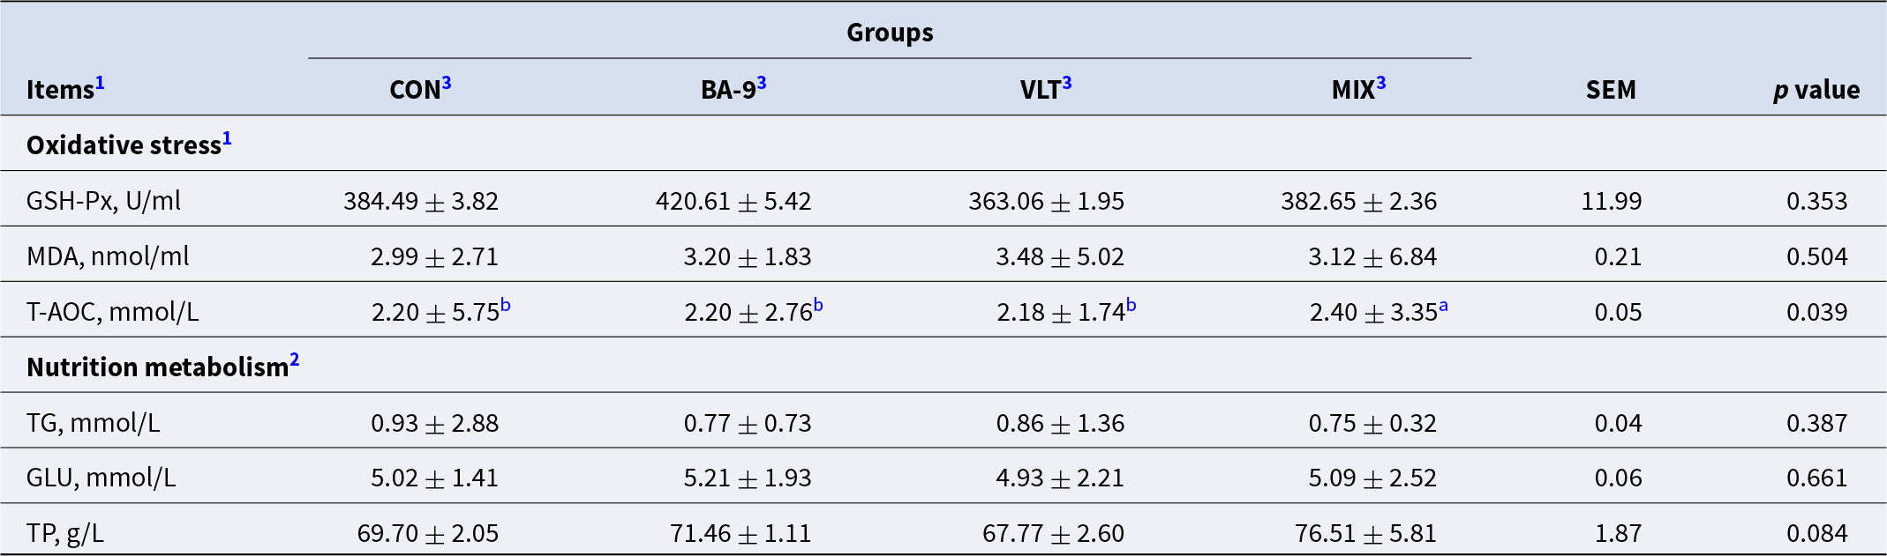
Task: Select the GSH-Px, U/ml row label
Action: (x=103, y=201)
